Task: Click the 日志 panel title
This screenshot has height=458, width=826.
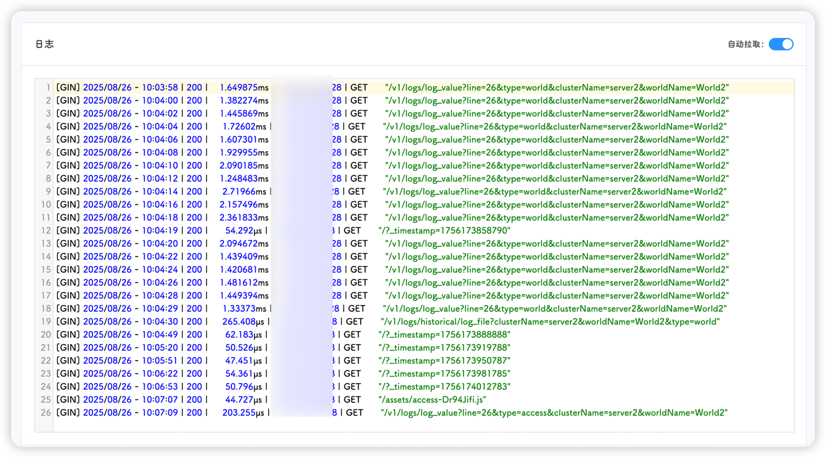Action: [45, 45]
